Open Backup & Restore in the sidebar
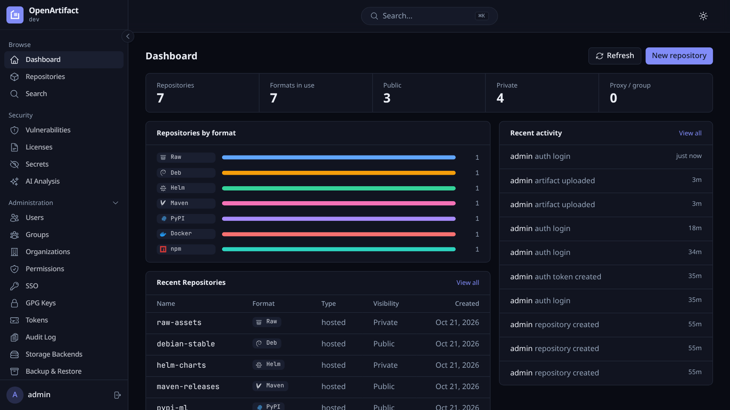 click(64, 372)
